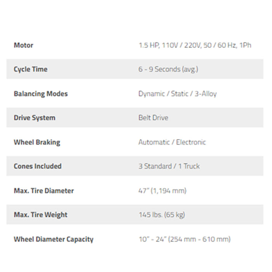Click the Max. Tire Diameter label
Image resolution: width=272 pixels, height=272 pixels.
pos(44,190)
